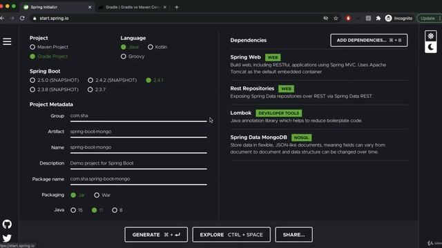Choose Kotlin as the language
Screen dimensions: 442x248
point(151,47)
